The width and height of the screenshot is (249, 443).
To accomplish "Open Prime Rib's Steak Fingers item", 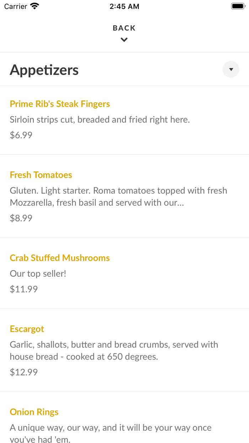I will [x=60, y=104].
